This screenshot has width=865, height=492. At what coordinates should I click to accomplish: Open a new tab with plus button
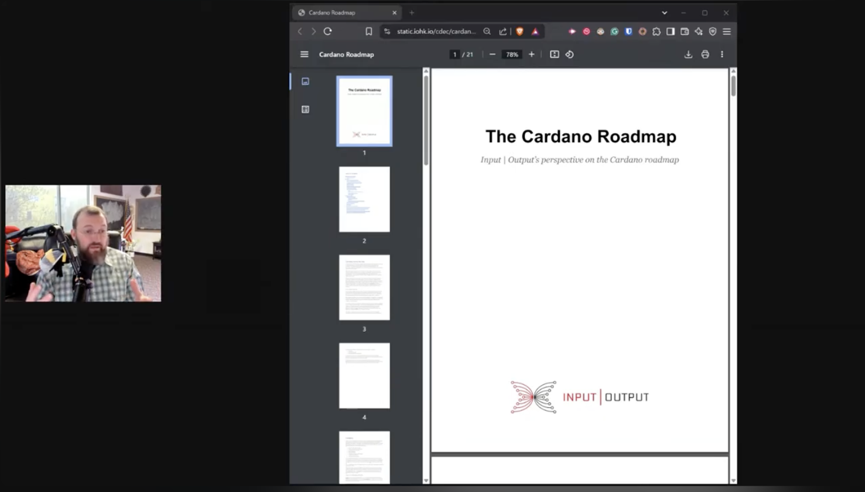412,13
